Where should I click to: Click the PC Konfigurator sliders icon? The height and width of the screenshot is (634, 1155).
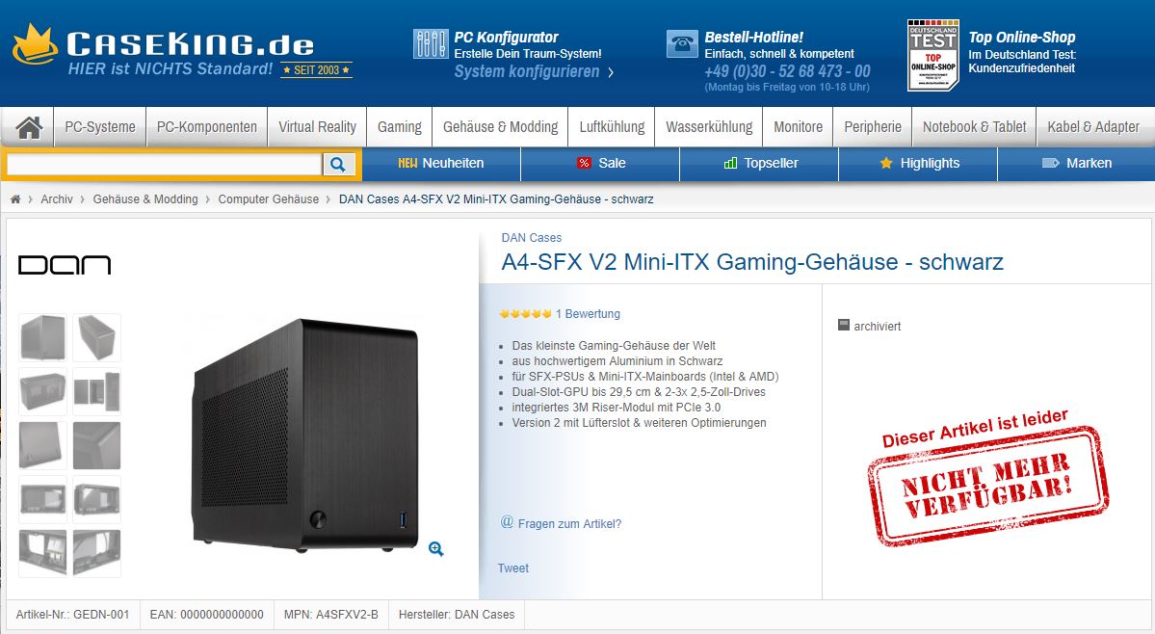pyautogui.click(x=431, y=44)
